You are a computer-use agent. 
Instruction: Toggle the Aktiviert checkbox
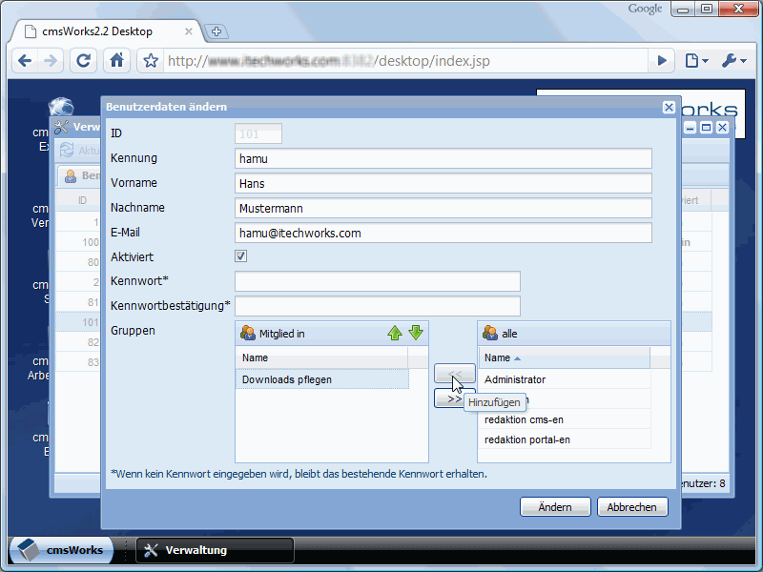pyautogui.click(x=241, y=256)
